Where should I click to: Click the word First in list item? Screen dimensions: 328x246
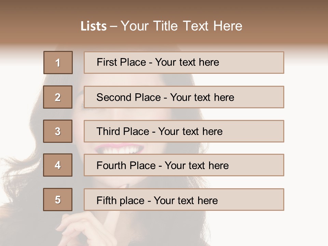tap(106, 62)
